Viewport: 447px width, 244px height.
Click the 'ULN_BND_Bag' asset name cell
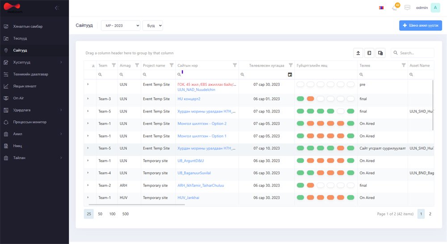pyautogui.click(x=422, y=173)
